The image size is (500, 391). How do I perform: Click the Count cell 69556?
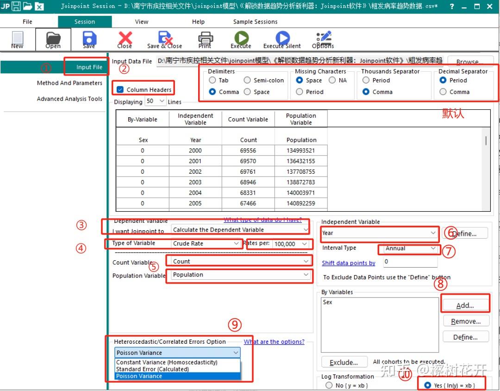pos(248,151)
